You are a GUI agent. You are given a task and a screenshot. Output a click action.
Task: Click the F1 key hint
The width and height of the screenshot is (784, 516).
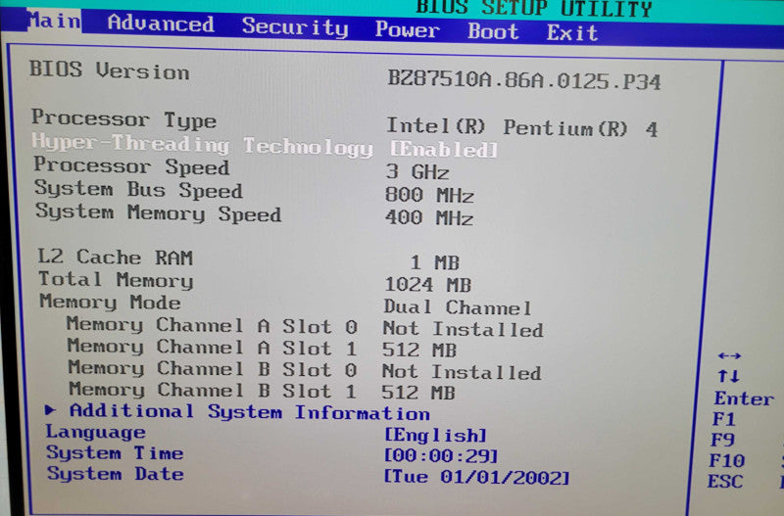click(x=723, y=419)
